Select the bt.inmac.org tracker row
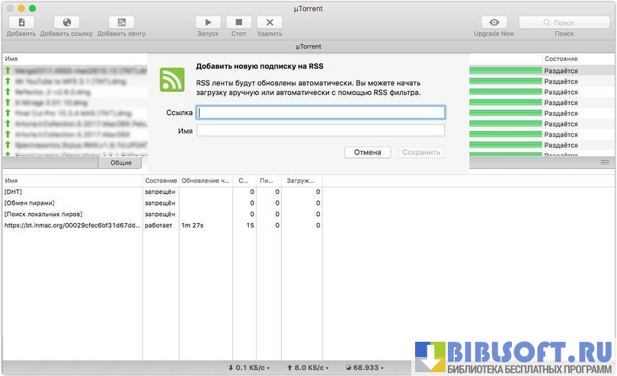The image size is (617, 376). click(72, 225)
